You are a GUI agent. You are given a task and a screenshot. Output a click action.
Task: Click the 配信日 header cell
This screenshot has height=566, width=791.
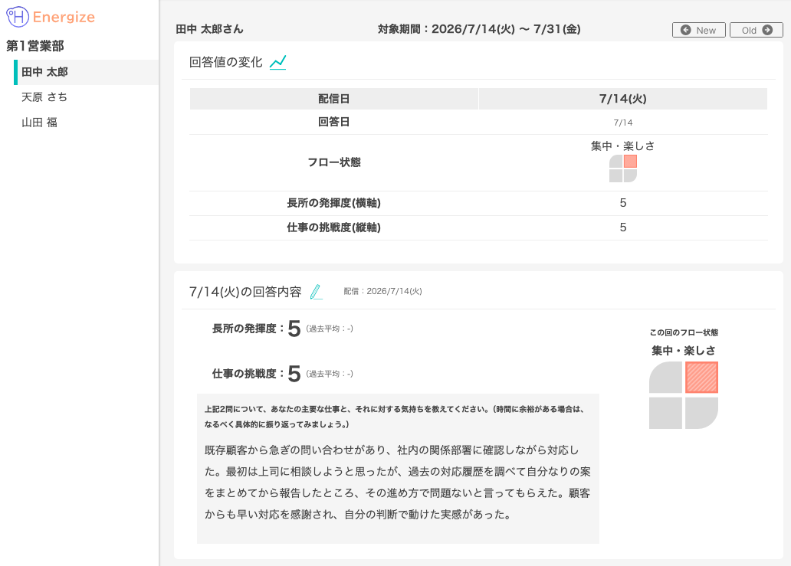(334, 99)
